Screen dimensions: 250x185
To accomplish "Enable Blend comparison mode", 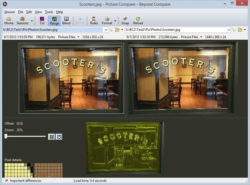I will (66, 21).
